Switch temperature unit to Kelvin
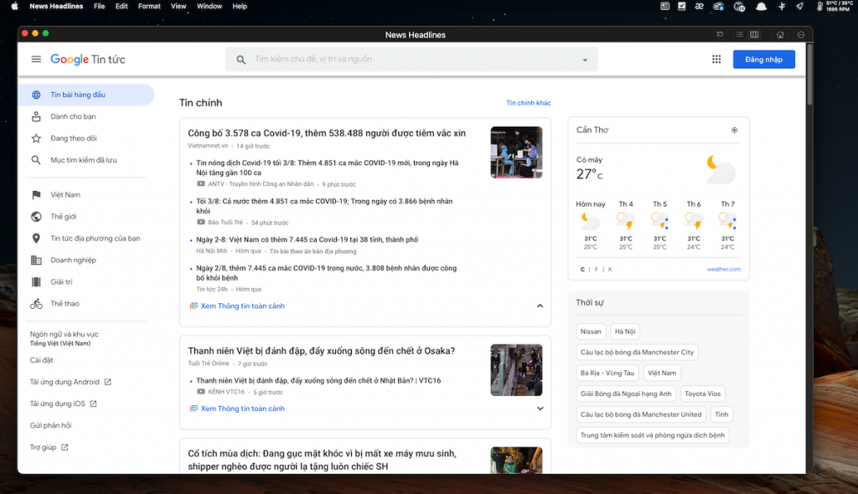The width and height of the screenshot is (858, 494). click(610, 269)
